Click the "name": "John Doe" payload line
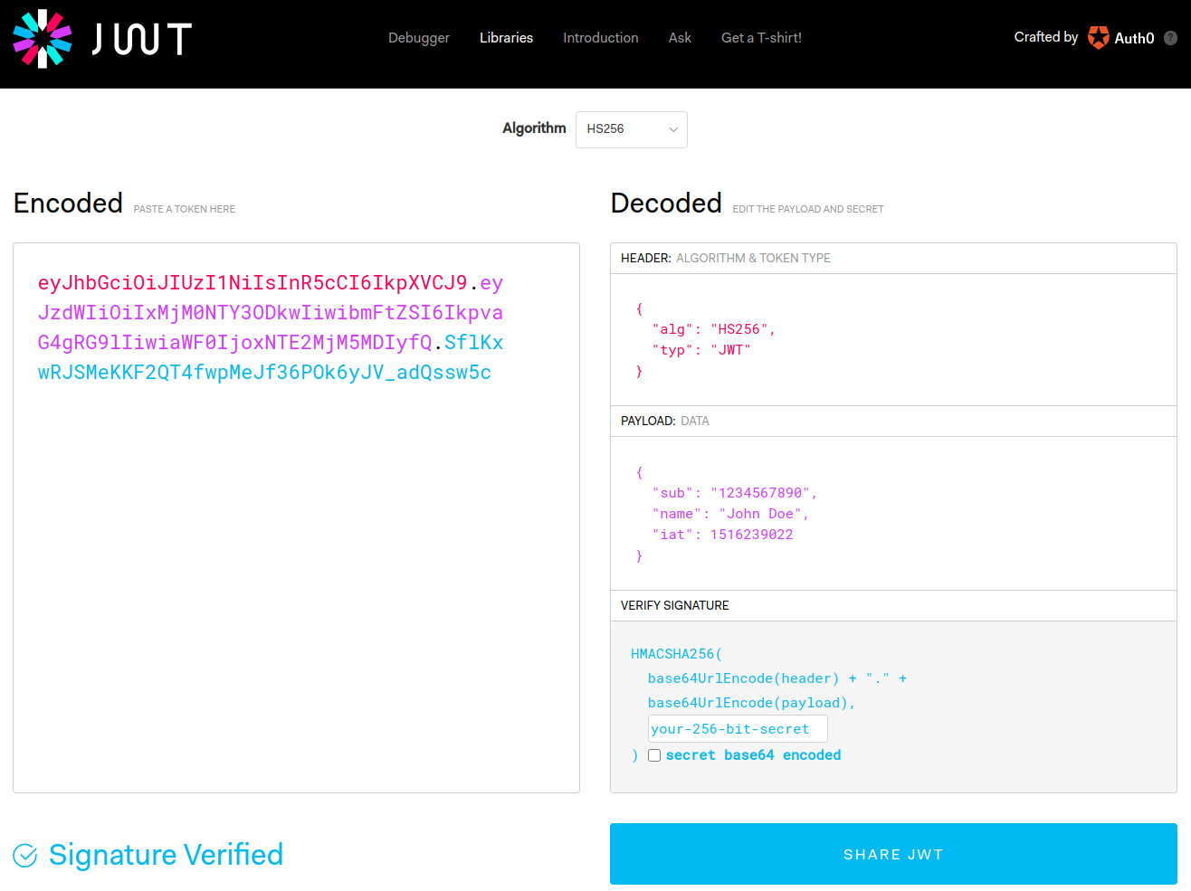1191x891 pixels. point(730,514)
